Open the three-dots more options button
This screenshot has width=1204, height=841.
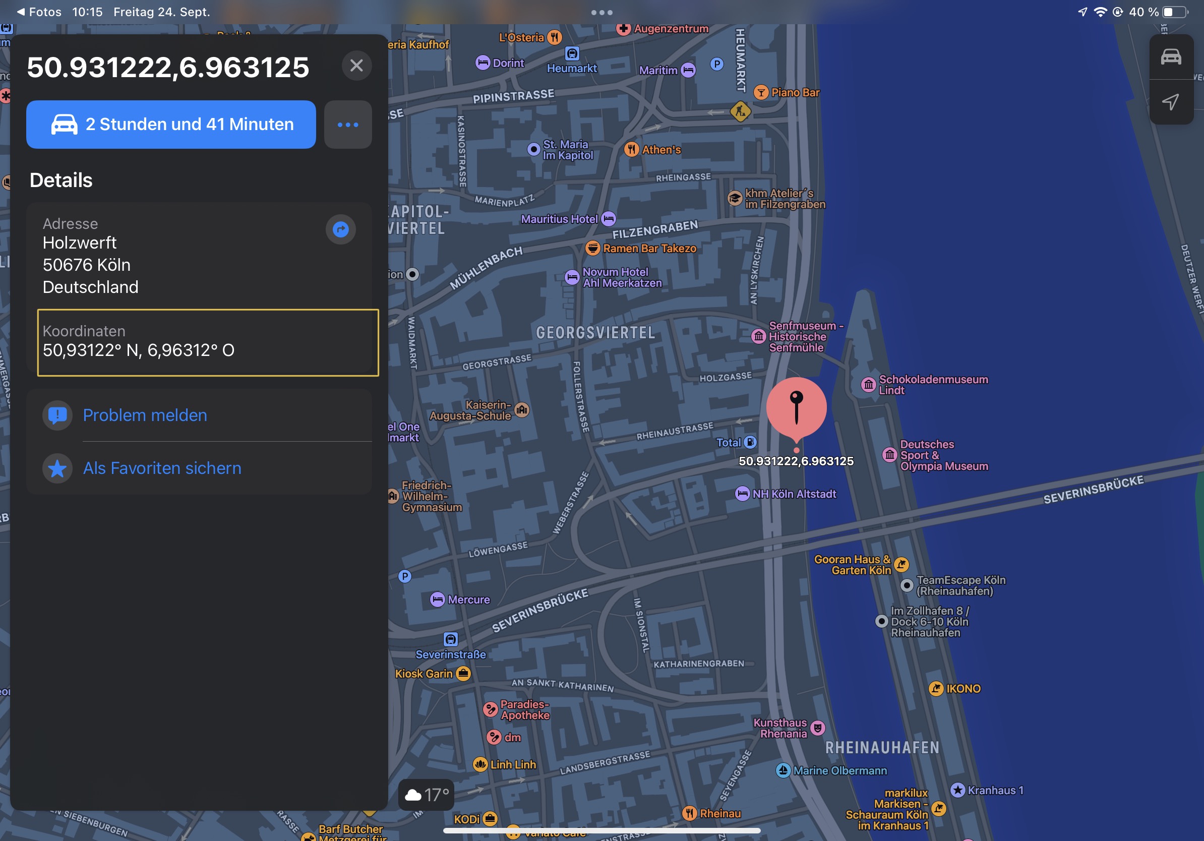(348, 124)
